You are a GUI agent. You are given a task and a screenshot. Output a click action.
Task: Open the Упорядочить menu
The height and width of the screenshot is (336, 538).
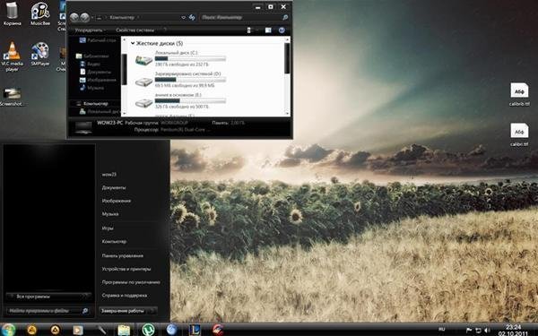click(90, 30)
